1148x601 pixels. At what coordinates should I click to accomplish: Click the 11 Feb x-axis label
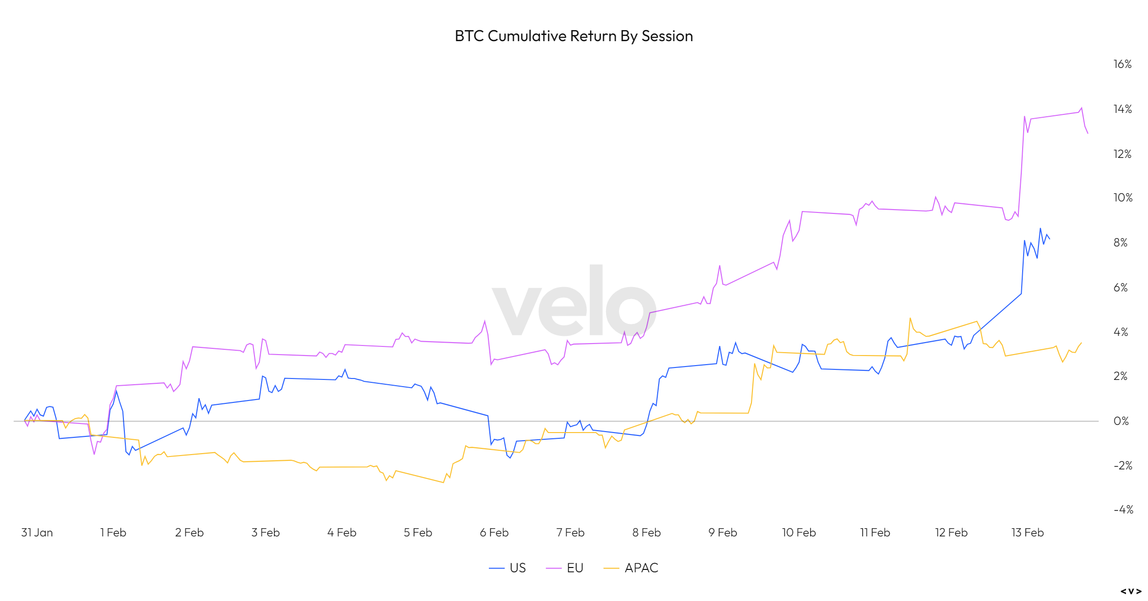click(x=875, y=533)
